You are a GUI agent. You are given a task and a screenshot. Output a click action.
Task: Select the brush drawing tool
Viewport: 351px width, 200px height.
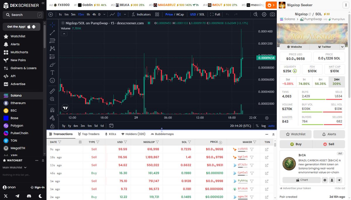(x=52, y=64)
